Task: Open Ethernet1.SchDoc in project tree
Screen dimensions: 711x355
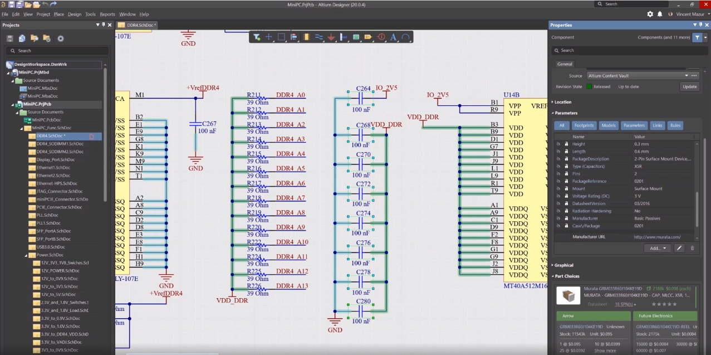Action: 53,167
